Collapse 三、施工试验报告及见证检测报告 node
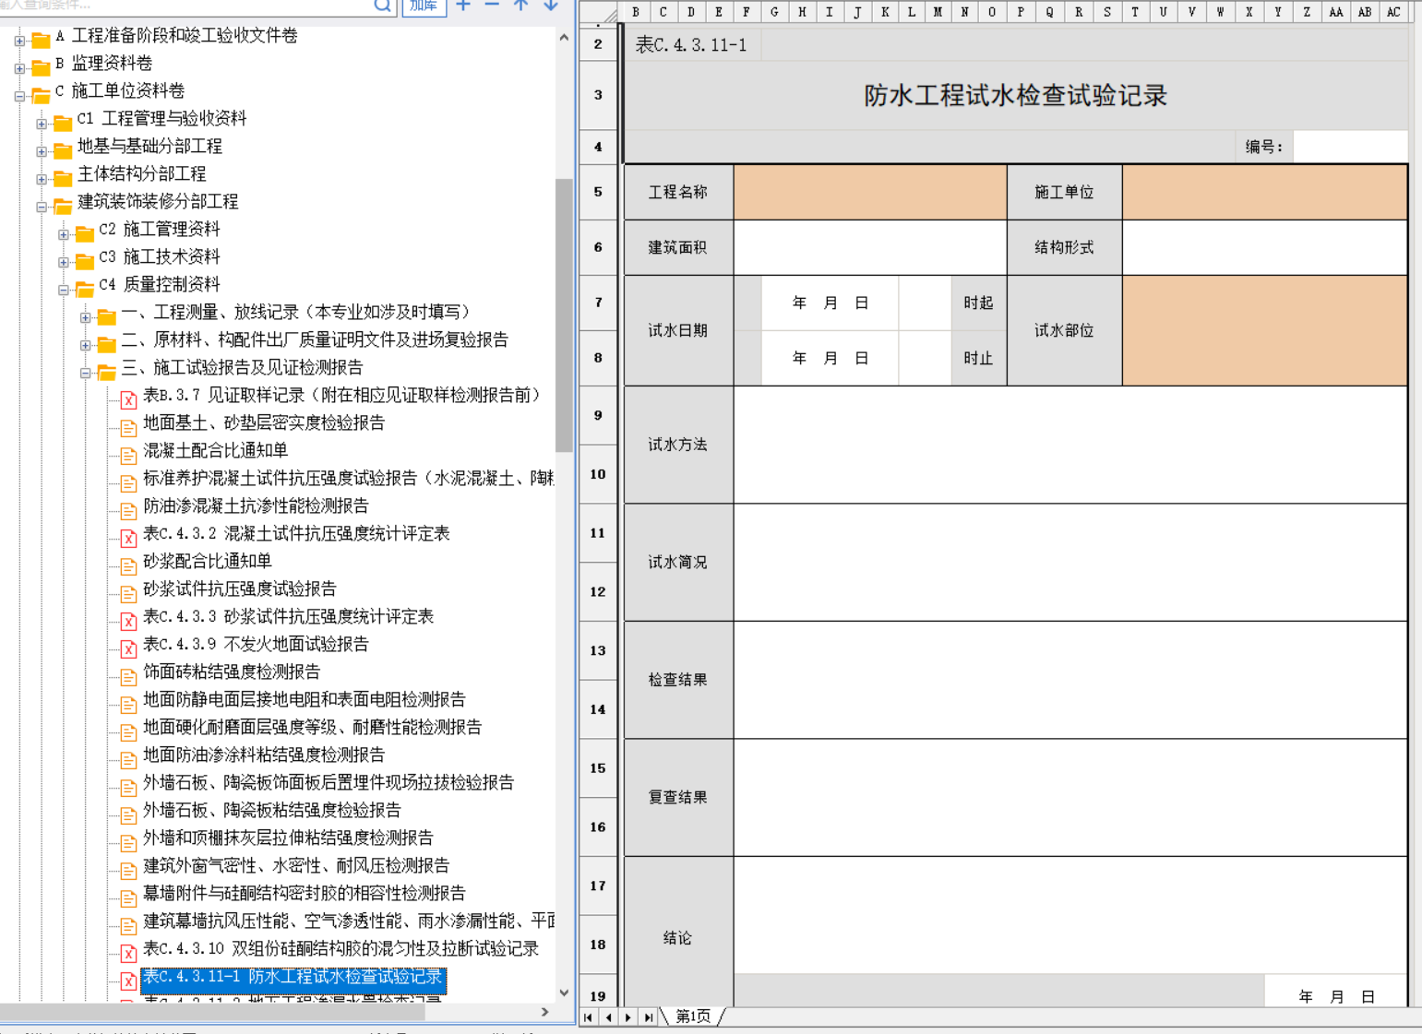This screenshot has width=1422, height=1034. (x=86, y=373)
